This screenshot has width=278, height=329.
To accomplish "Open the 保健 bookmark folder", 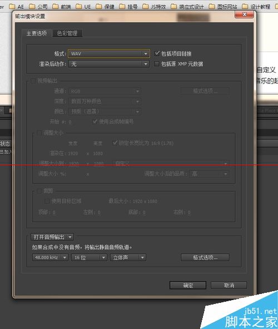I will [105, 7].
